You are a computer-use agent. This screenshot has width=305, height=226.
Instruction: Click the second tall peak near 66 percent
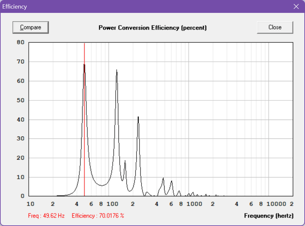point(117,71)
